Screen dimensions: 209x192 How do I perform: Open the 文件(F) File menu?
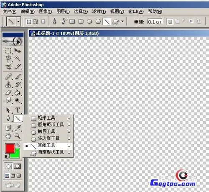[x=10, y=12]
